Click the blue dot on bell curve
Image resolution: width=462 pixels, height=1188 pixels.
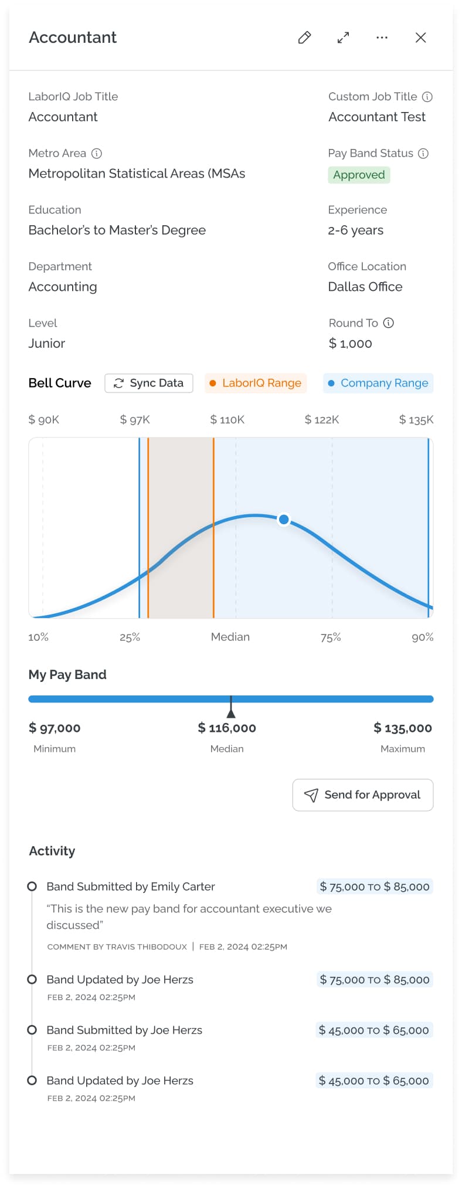pos(284,519)
